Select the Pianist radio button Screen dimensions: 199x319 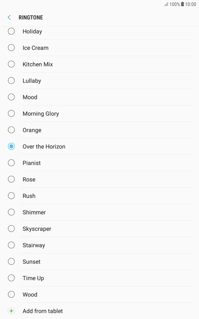[x=11, y=163]
